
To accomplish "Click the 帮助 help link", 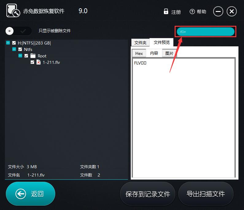I will tap(201, 12).
